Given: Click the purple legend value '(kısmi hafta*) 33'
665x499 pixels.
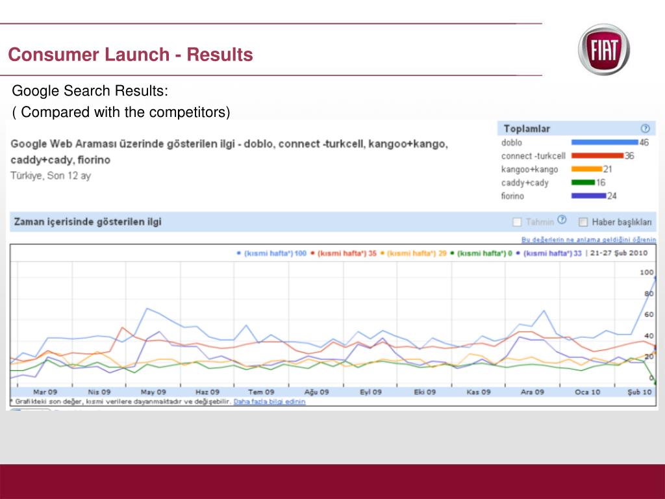Looking at the screenshot, I should point(552,253).
